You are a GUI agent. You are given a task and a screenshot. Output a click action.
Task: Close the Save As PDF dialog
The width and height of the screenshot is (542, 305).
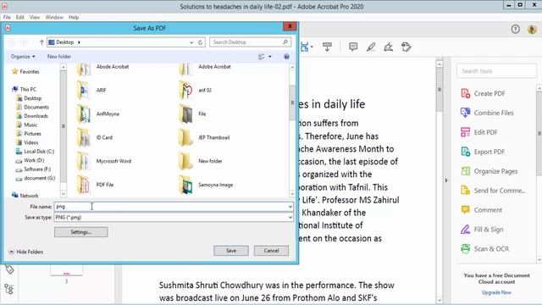(290, 26)
